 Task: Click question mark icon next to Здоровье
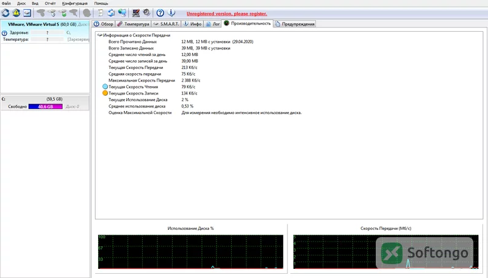pyautogui.click(x=4, y=33)
